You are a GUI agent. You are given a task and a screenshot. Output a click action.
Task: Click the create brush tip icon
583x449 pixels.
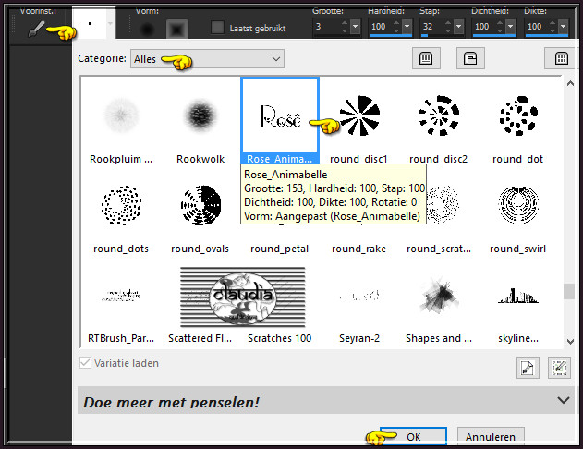pos(528,367)
